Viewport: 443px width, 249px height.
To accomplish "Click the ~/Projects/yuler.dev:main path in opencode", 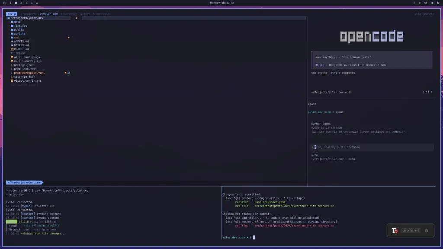I will click(331, 93).
